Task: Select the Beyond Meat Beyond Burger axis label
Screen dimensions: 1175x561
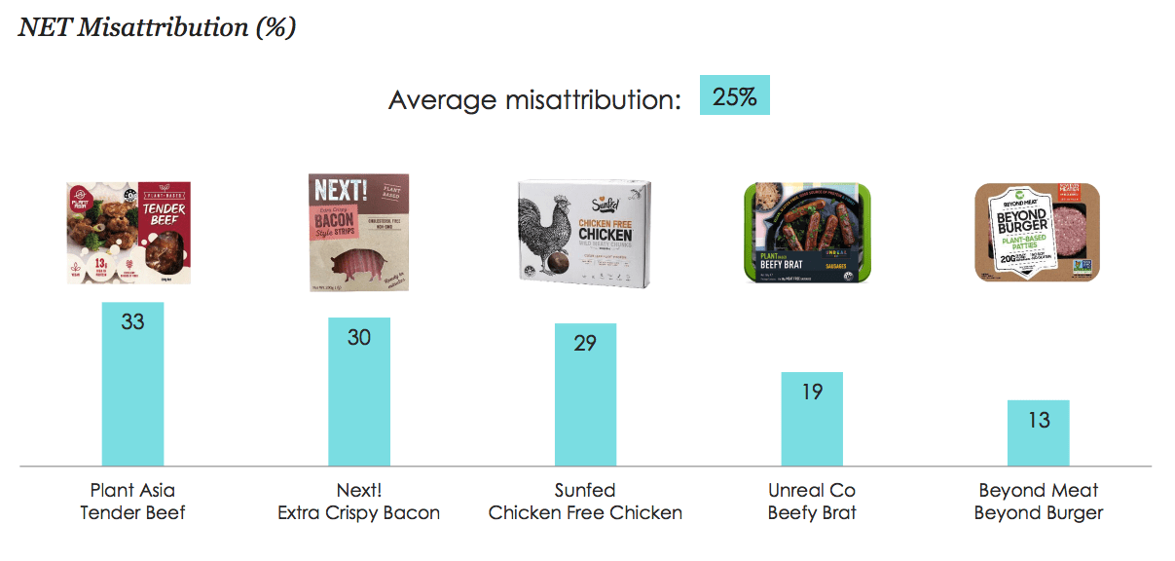Action: tap(1039, 502)
